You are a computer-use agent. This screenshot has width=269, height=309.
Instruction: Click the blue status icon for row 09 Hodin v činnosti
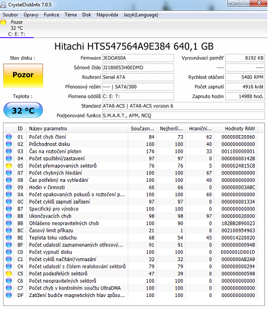tap(9, 187)
